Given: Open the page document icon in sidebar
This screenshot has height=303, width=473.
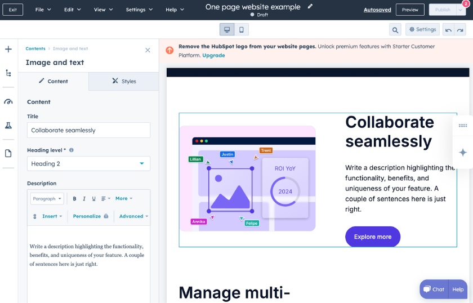Looking at the screenshot, I should (x=8, y=153).
